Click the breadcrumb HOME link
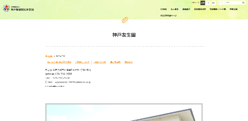The height and width of the screenshot is (121, 248). (49, 56)
